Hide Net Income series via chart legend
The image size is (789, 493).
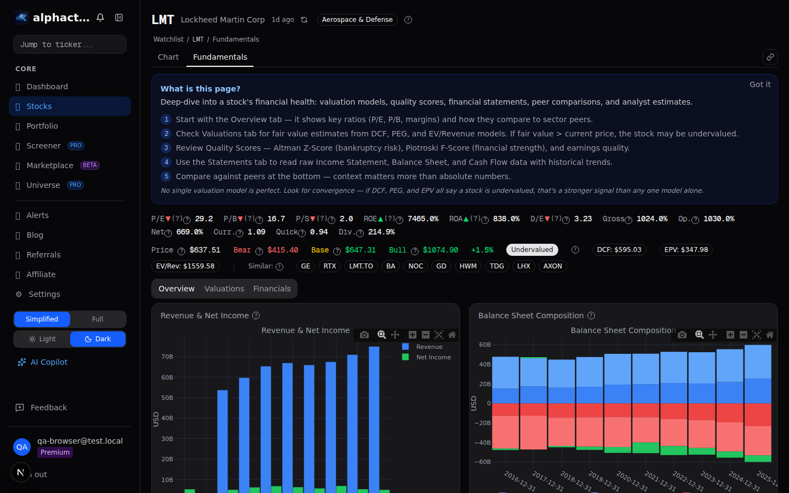tap(433, 357)
